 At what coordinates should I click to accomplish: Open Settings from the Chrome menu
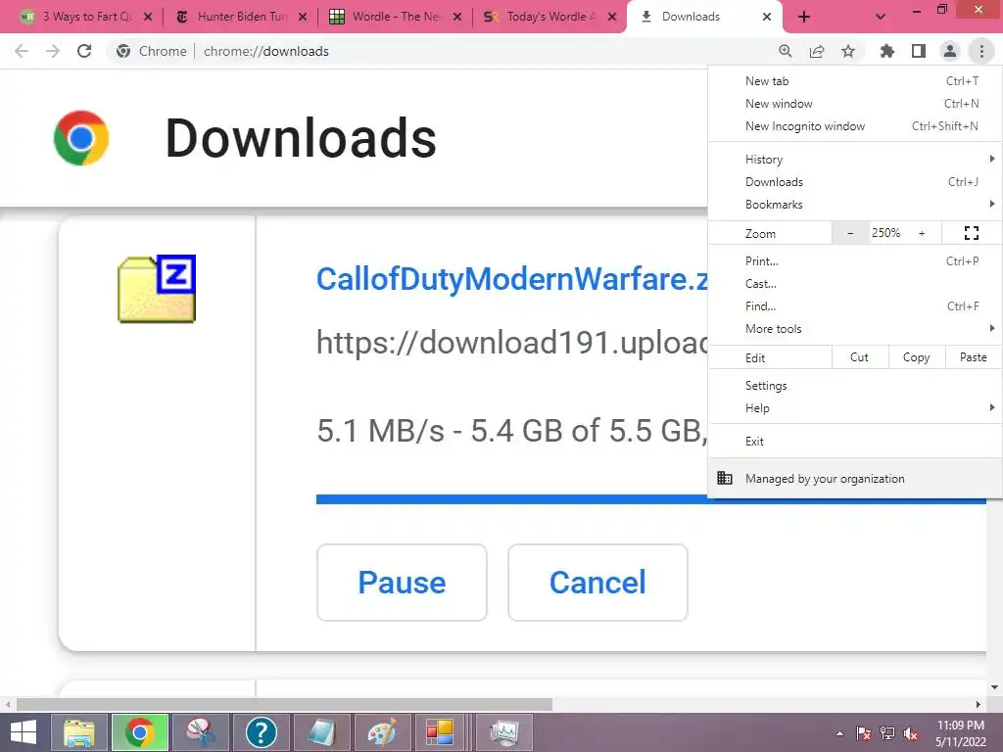coord(854,386)
